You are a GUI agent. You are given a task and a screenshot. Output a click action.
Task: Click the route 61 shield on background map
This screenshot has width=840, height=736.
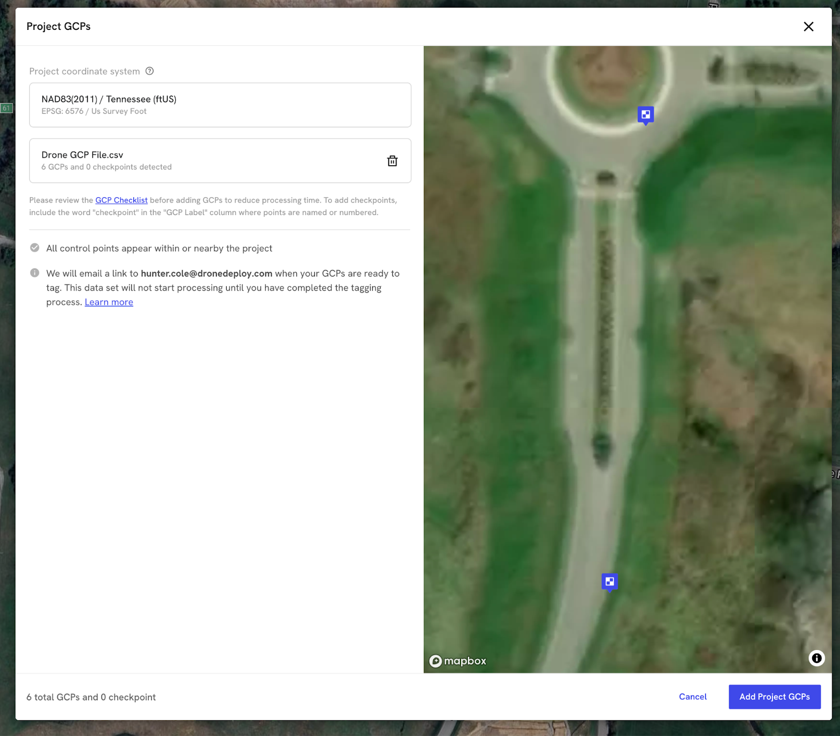pyautogui.click(x=6, y=108)
